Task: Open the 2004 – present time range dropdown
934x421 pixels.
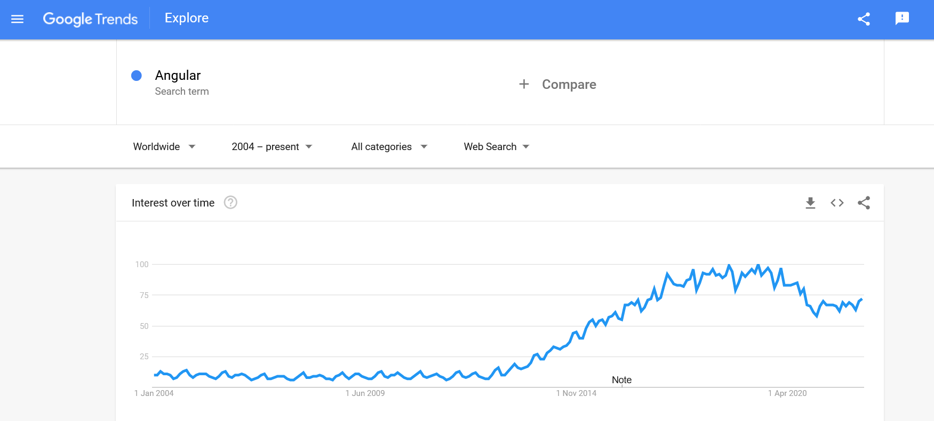Action: (x=272, y=146)
